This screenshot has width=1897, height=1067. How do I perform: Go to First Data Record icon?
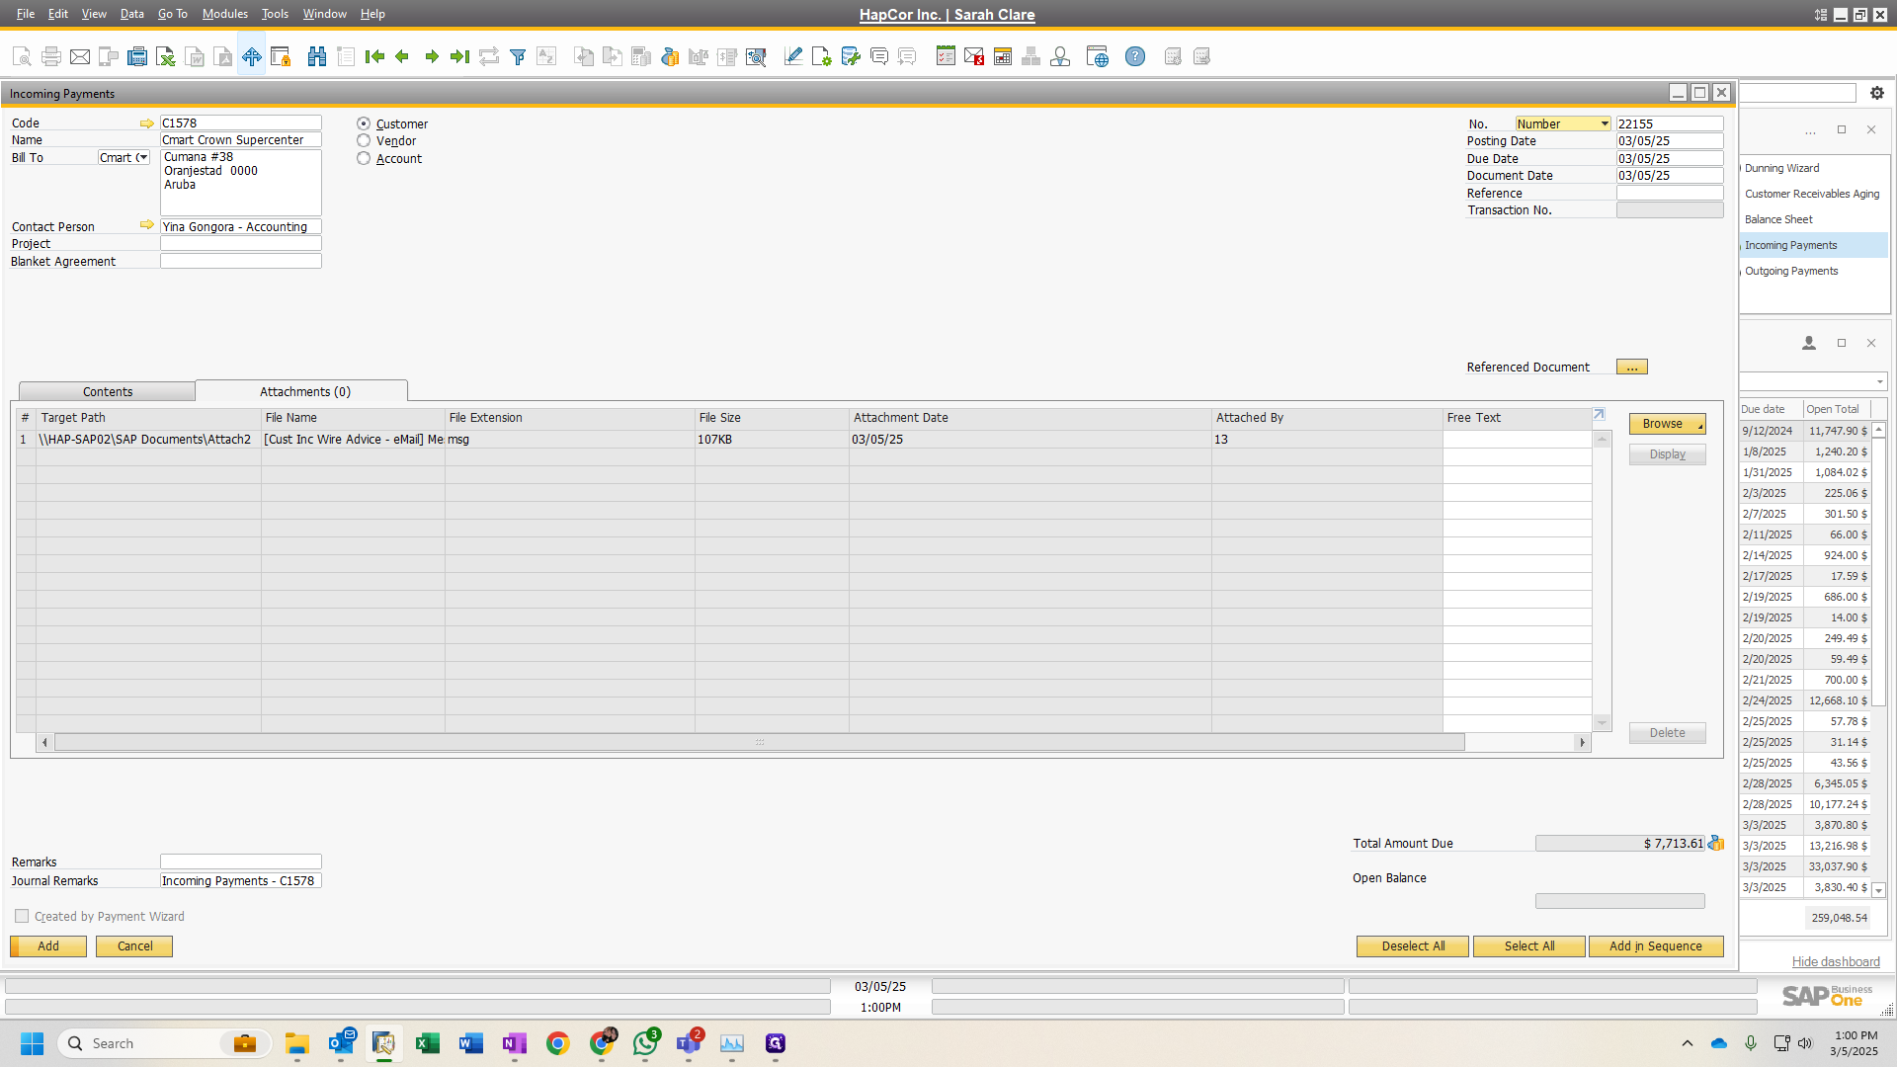(374, 56)
